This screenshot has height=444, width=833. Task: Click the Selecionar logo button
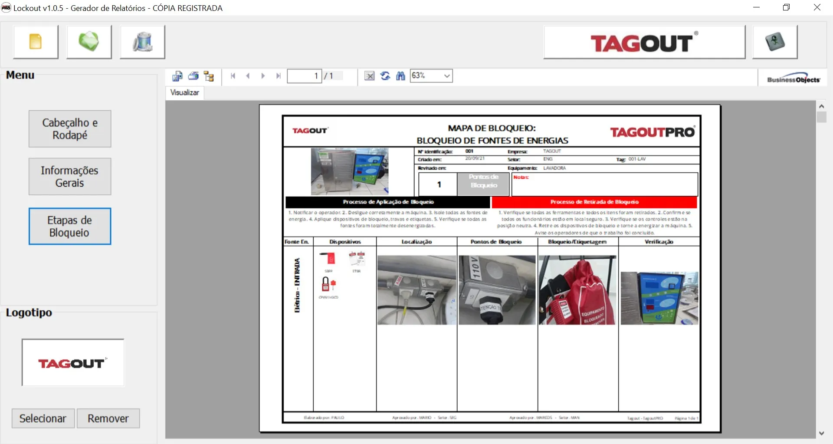(43, 418)
